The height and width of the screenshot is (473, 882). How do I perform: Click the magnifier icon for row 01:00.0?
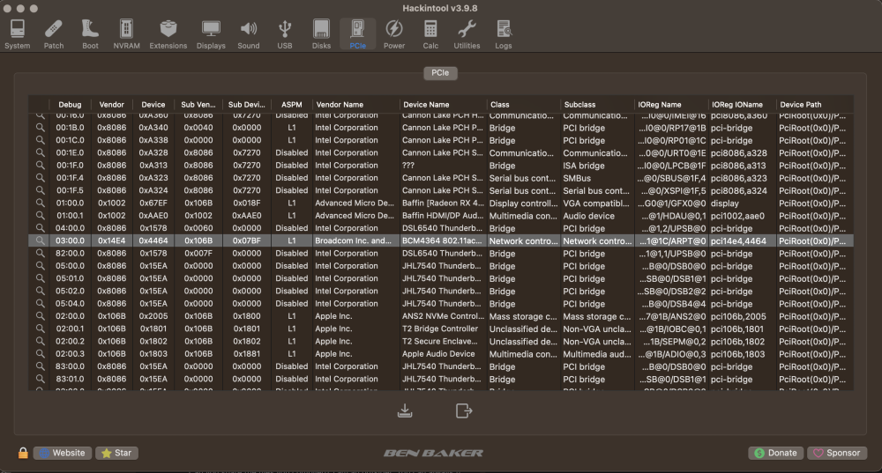40,203
